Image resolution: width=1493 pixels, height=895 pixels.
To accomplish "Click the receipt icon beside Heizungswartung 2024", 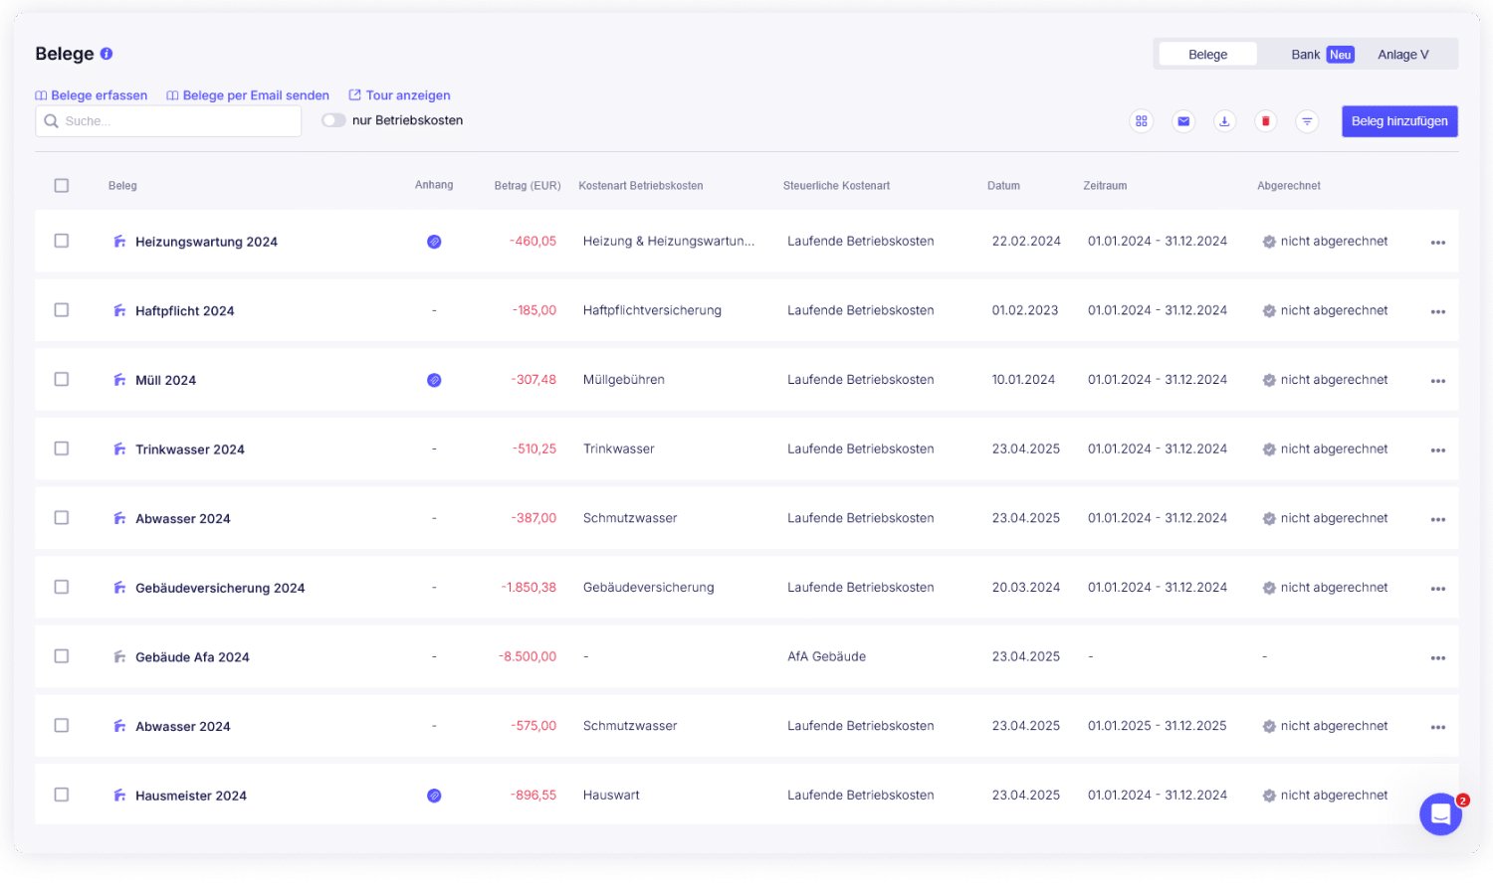I will [119, 242].
